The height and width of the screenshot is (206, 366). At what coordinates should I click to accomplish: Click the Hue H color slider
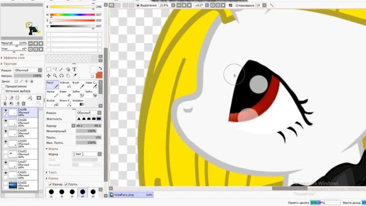[x=73, y=15]
